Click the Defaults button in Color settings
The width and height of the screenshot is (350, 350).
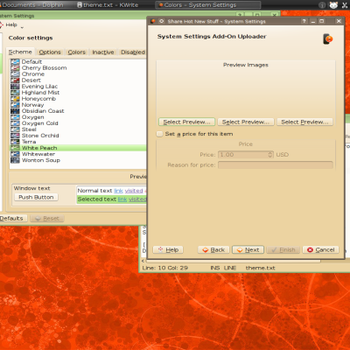[x=13, y=219]
